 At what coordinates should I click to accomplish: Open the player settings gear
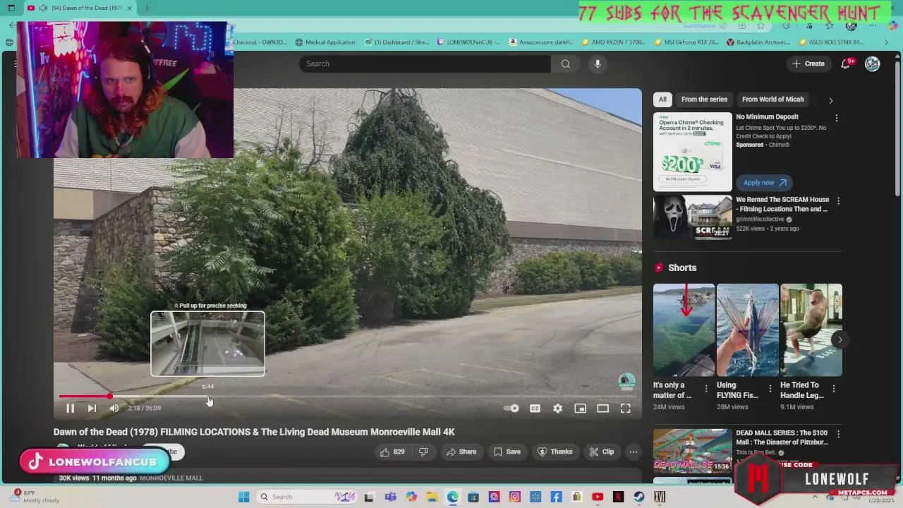coord(557,408)
